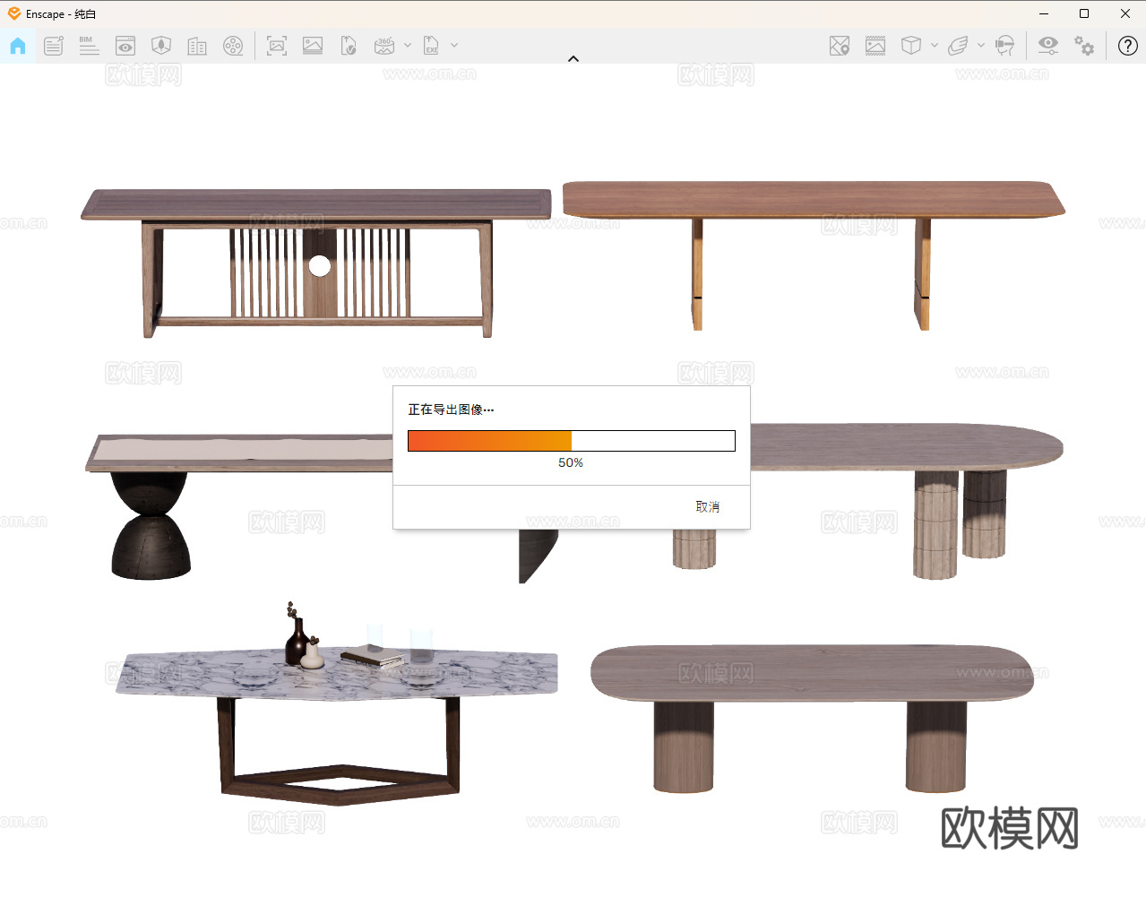
Task: Open the visual settings eye icon
Action: pos(1047,46)
